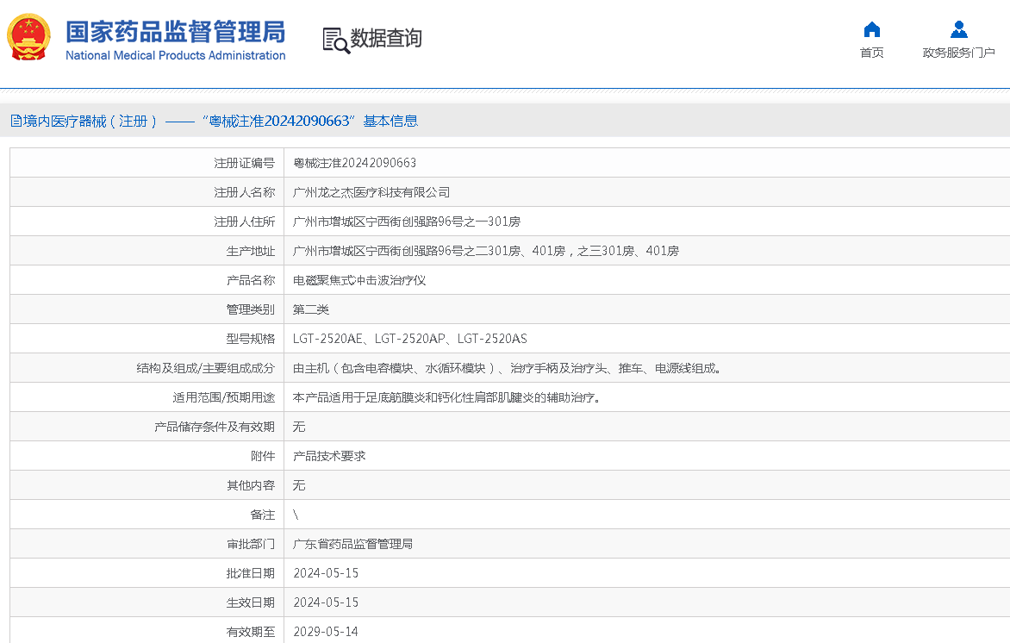The image size is (1010, 643).
Task: Click the 产品名称 label
Action: 251,280
